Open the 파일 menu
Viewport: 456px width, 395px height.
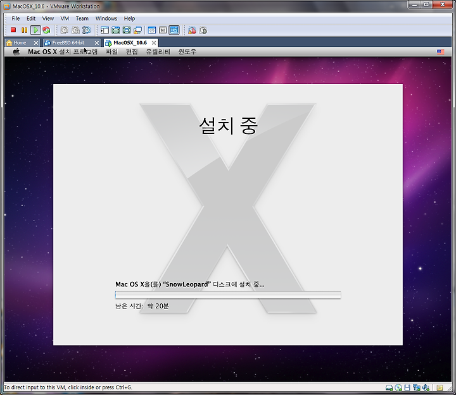click(111, 52)
